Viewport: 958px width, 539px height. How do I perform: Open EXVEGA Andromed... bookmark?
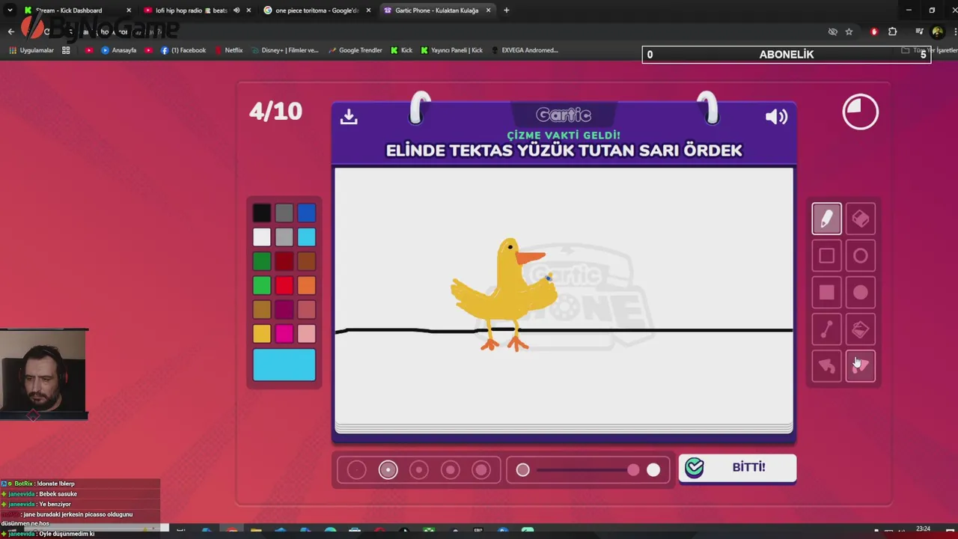point(525,50)
